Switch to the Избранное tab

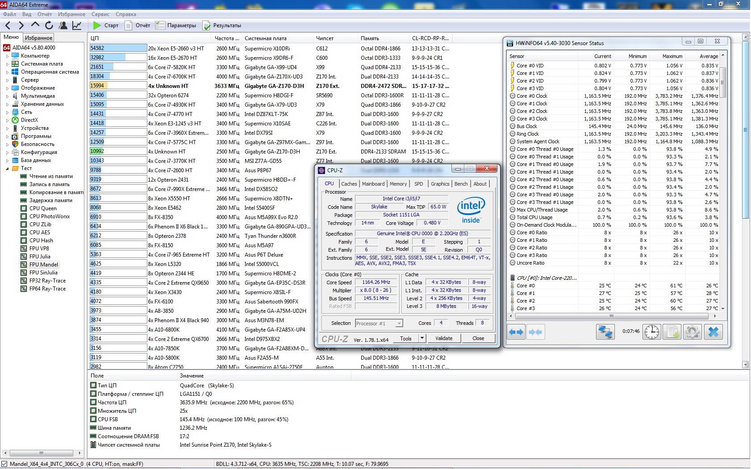[x=38, y=38]
